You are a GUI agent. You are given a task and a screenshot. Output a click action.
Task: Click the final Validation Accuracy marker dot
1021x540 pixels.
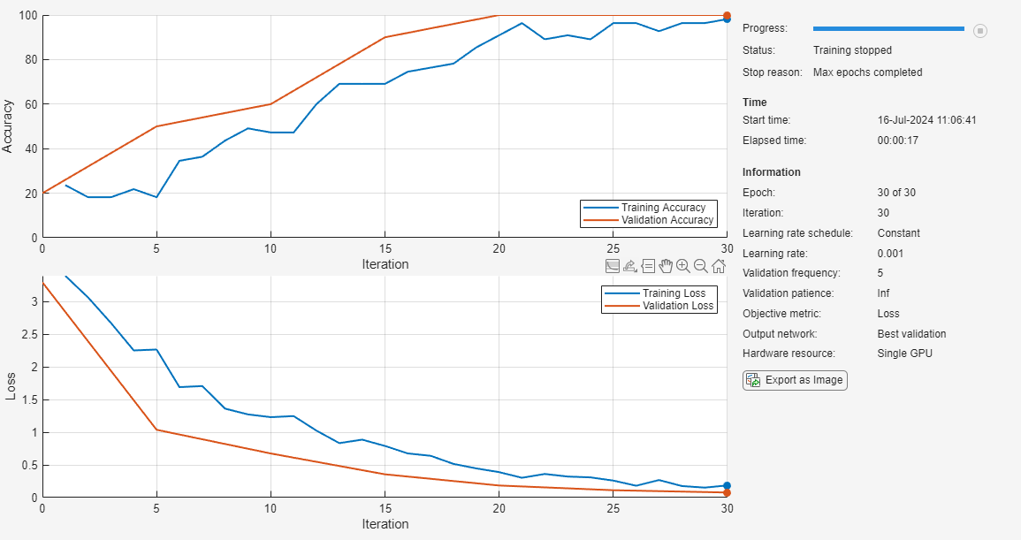[x=728, y=14]
